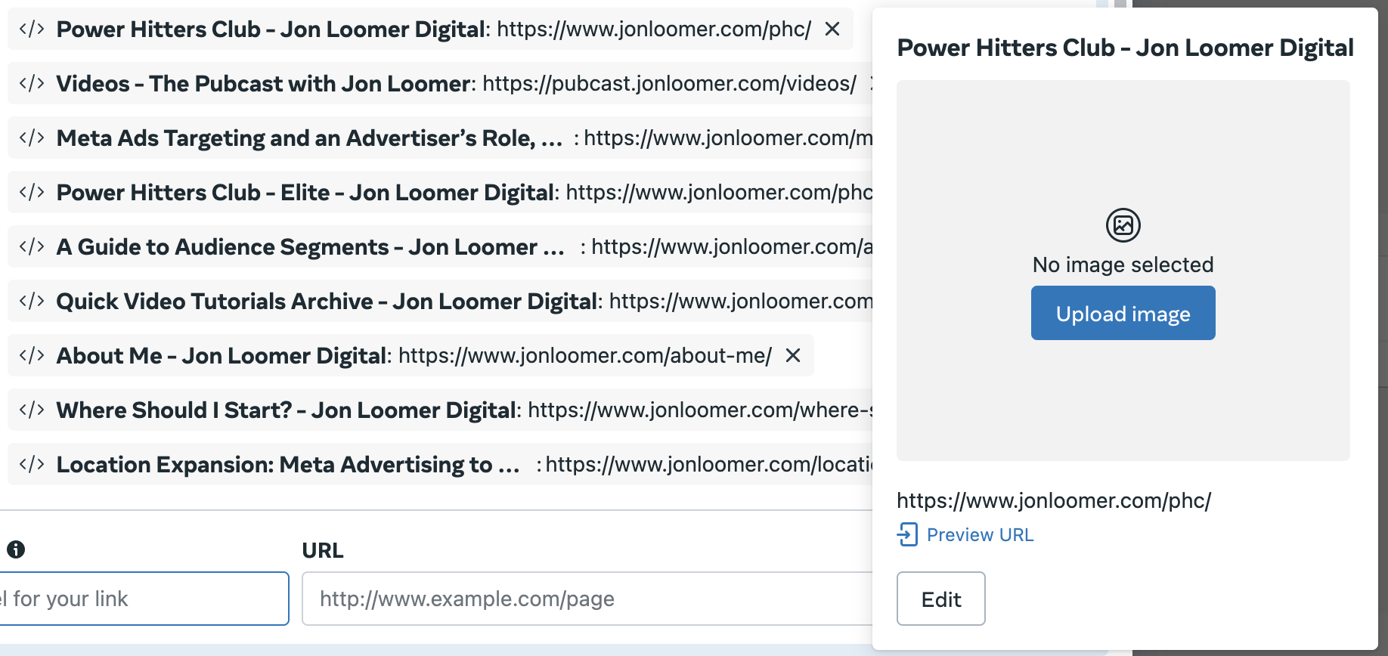Screen dimensions: 1388x656
Task: Select Power Hitters Club – Elite row
Action: [440, 192]
